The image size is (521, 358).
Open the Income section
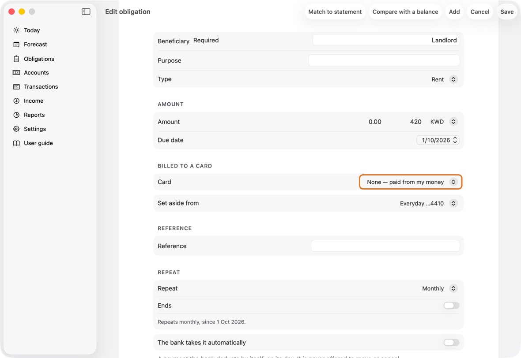click(x=34, y=101)
